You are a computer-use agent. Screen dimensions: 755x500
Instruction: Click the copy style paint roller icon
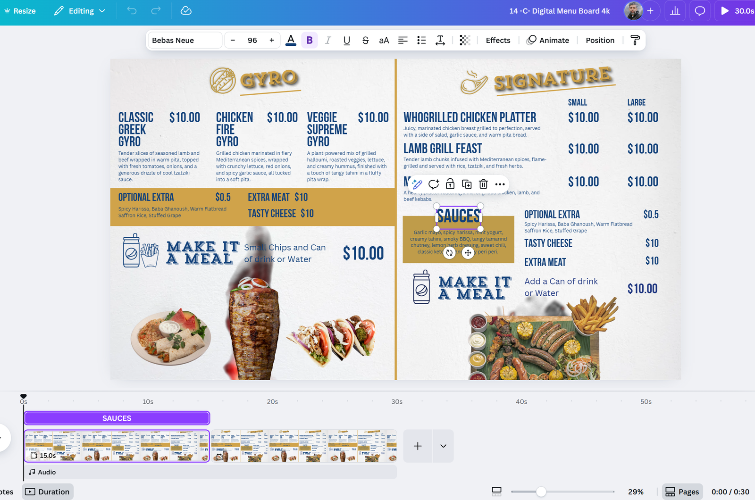(635, 41)
